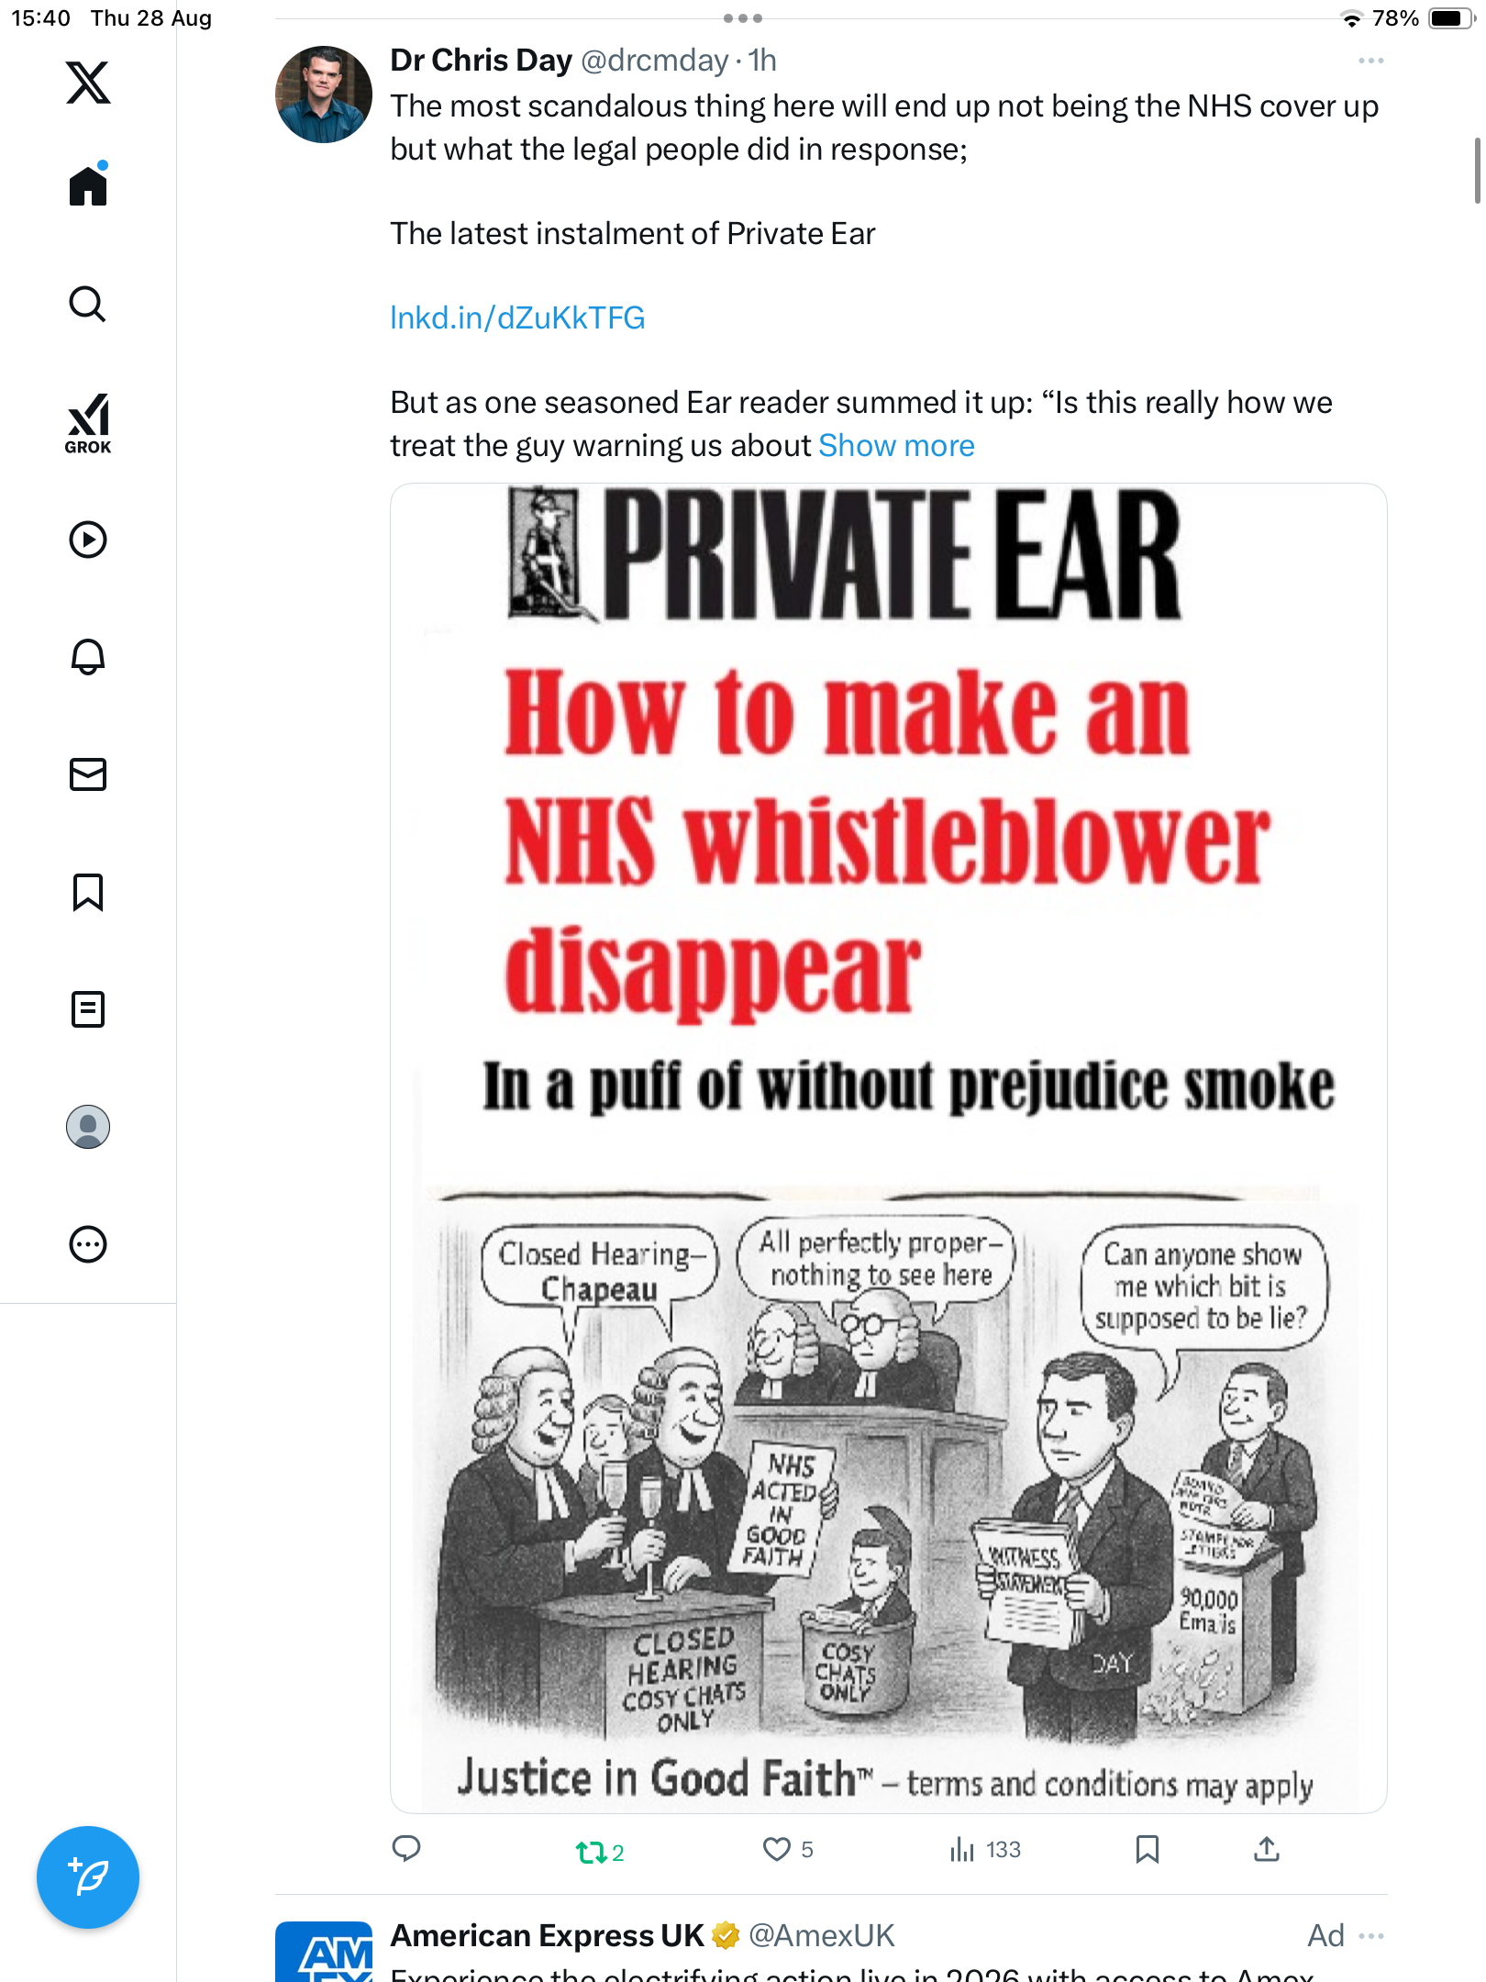The width and height of the screenshot is (1486, 1982).
Task: Open Lists icon in sidebar
Action: tap(88, 1009)
